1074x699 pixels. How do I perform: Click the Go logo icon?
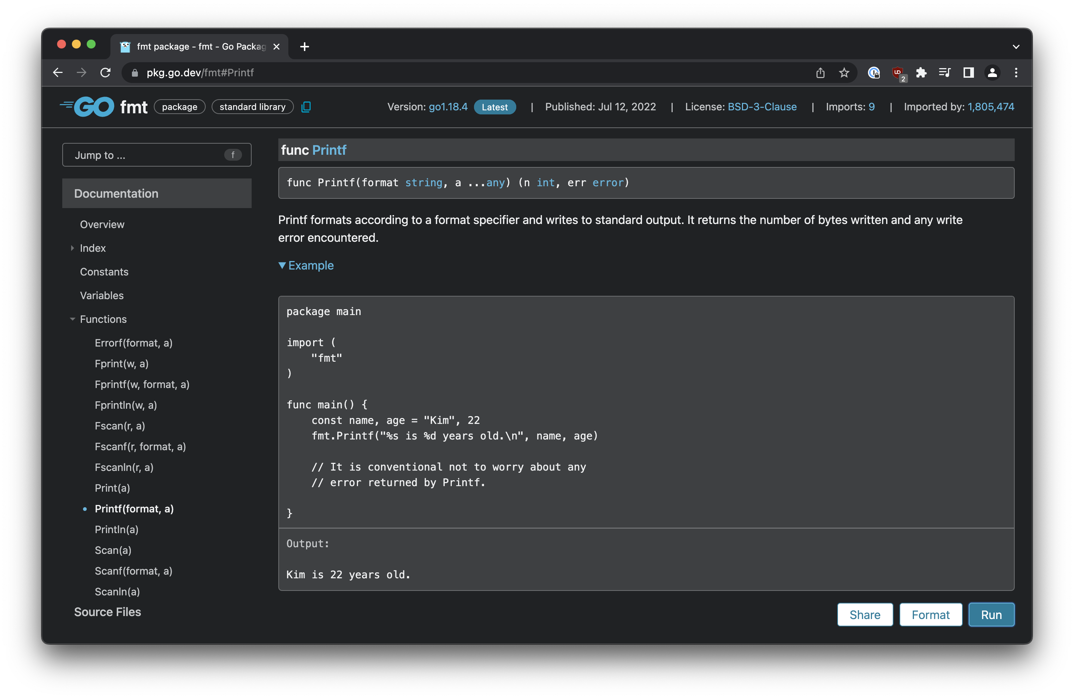pos(87,107)
